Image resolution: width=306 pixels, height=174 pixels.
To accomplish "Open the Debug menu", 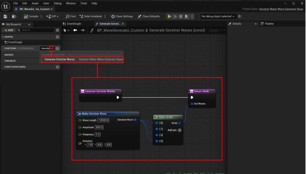I will pyautogui.click(x=58, y=3).
